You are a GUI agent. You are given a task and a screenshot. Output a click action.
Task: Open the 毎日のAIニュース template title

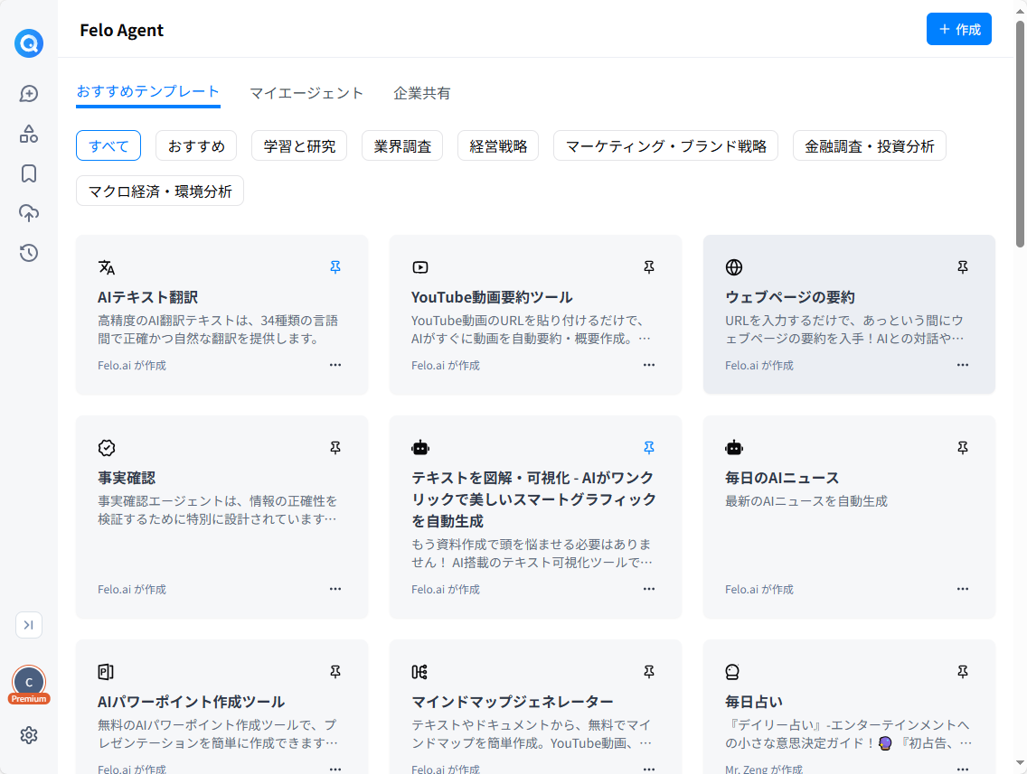click(x=782, y=478)
